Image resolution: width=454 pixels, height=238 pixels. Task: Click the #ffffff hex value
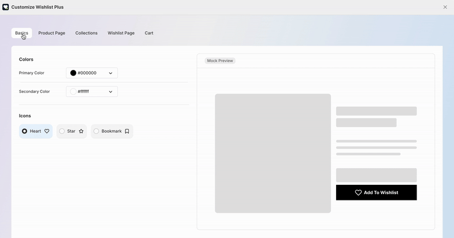click(x=83, y=91)
